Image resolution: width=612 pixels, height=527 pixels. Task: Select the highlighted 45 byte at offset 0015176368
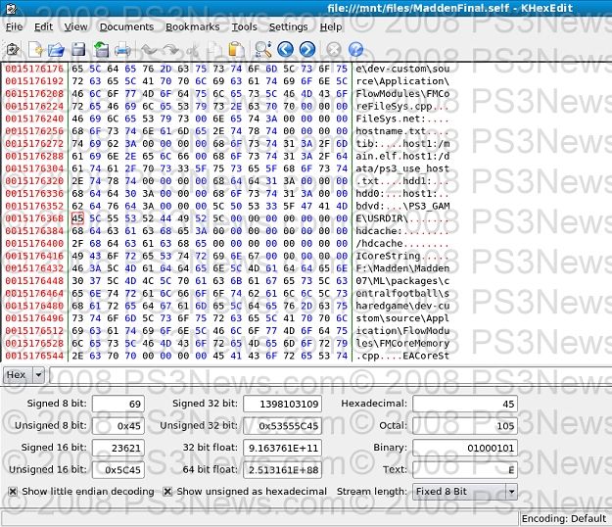pyautogui.click(x=77, y=218)
